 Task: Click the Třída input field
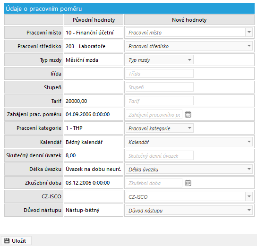point(160,74)
